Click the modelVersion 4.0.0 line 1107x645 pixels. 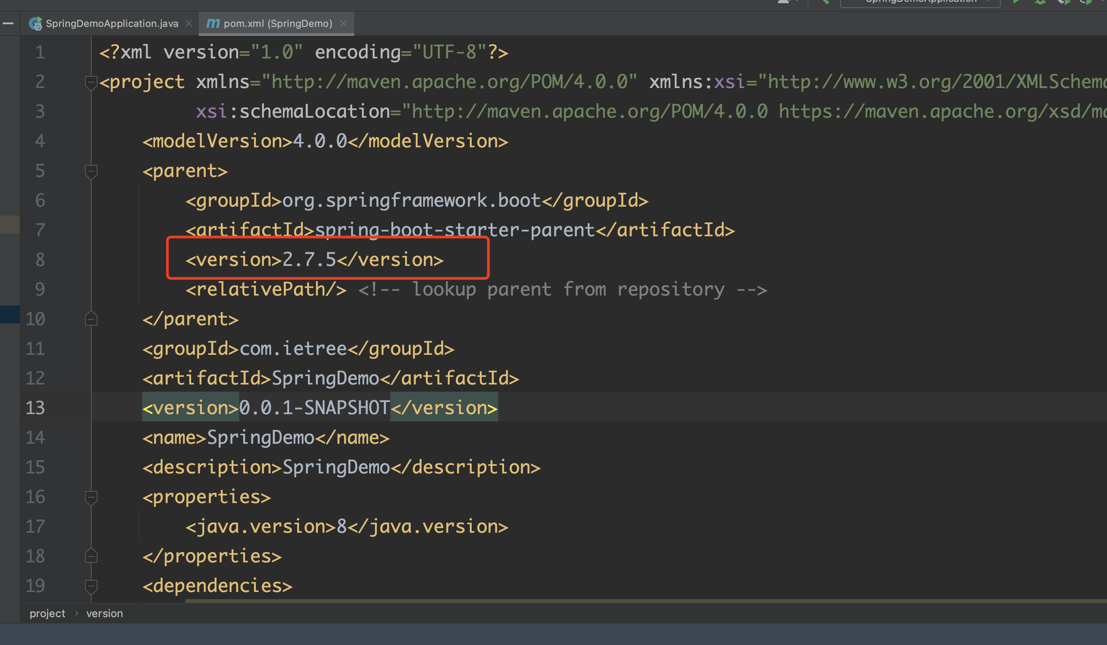[x=325, y=141]
